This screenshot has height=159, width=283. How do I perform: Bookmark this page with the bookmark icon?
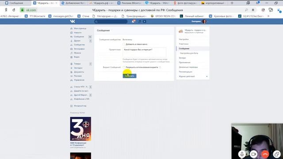tap(253, 10)
